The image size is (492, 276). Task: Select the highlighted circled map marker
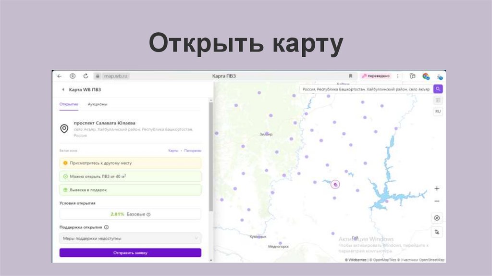point(335,184)
